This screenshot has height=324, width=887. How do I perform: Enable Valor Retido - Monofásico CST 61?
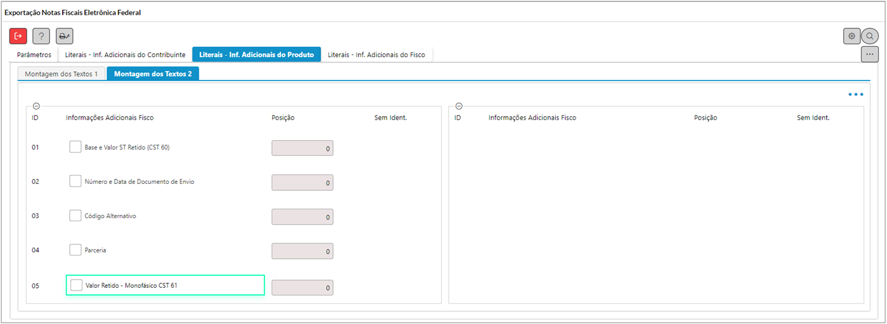coord(76,285)
